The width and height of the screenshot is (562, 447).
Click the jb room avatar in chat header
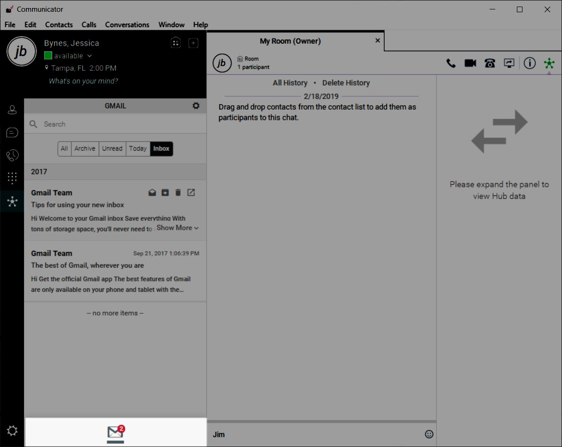pyautogui.click(x=222, y=63)
